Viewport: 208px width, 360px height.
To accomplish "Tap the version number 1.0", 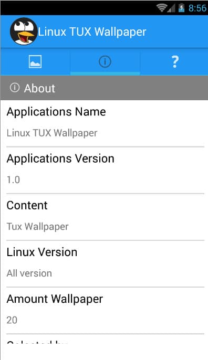I will pos(13,180).
